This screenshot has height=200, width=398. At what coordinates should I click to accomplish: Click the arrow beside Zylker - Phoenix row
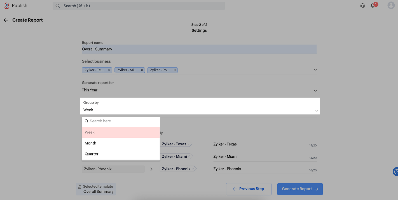(151, 169)
